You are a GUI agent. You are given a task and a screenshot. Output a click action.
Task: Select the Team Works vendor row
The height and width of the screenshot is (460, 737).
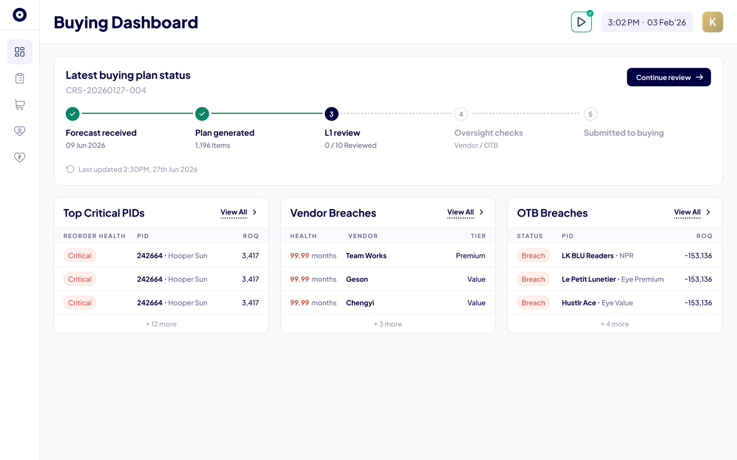[388, 255]
